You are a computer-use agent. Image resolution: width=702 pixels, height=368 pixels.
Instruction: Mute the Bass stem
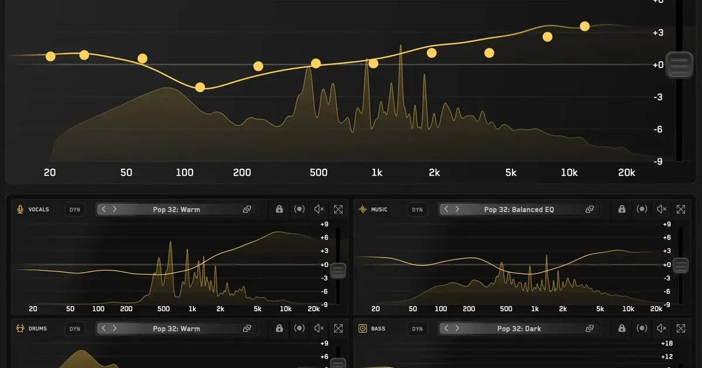click(661, 328)
